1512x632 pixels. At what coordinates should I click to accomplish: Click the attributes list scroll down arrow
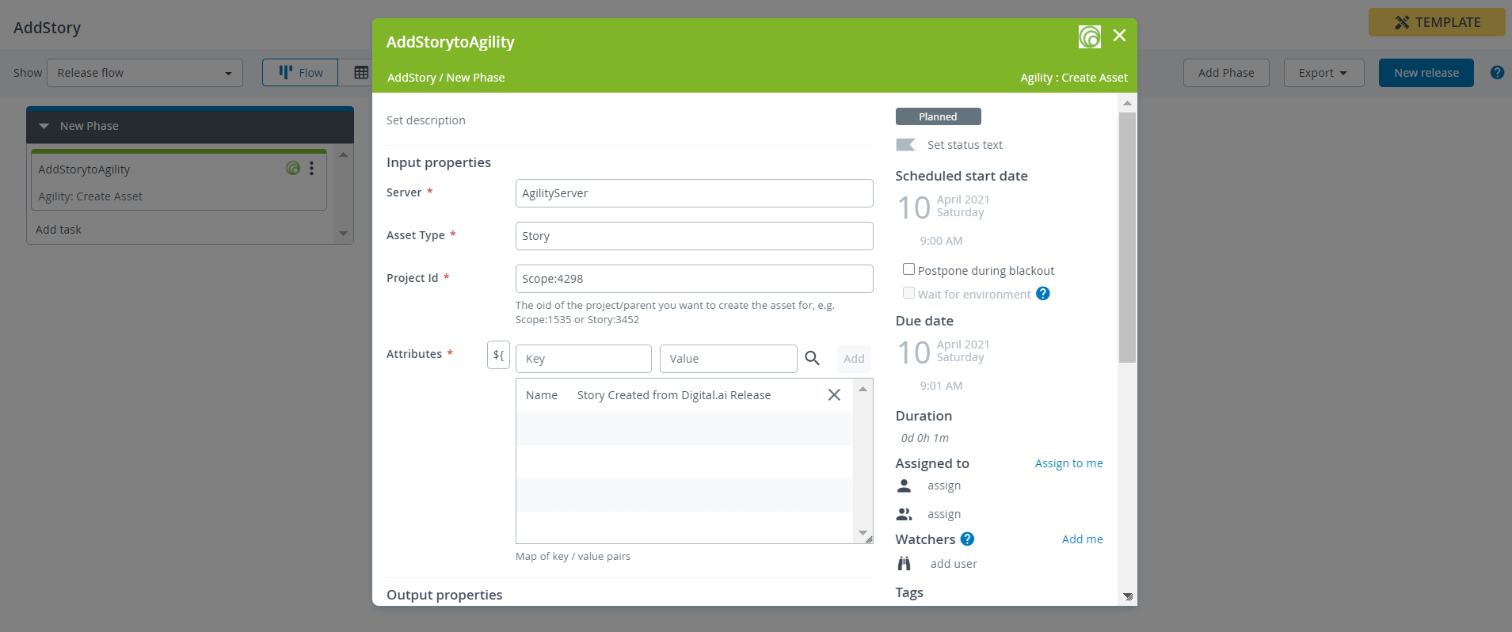tap(863, 533)
